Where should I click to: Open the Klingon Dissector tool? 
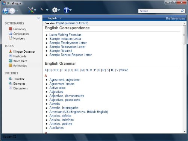(x=22, y=52)
